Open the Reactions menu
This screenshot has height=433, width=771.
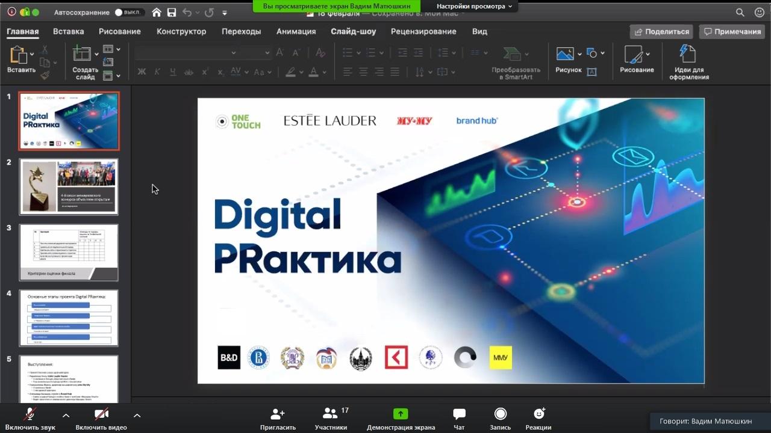click(538, 414)
